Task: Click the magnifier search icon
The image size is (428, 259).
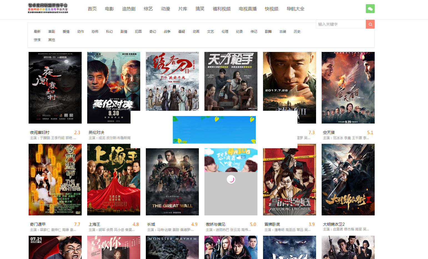Action: [x=370, y=24]
